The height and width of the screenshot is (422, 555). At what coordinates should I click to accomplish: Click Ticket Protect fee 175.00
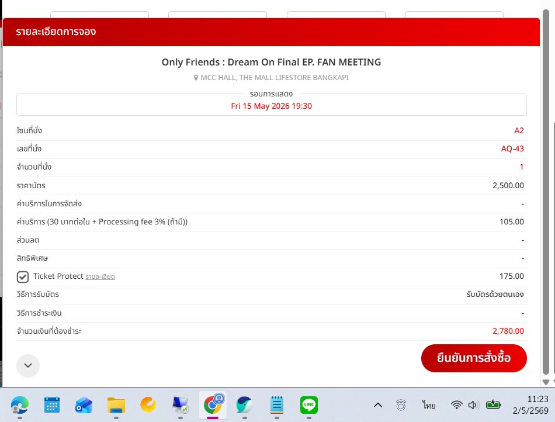point(511,276)
